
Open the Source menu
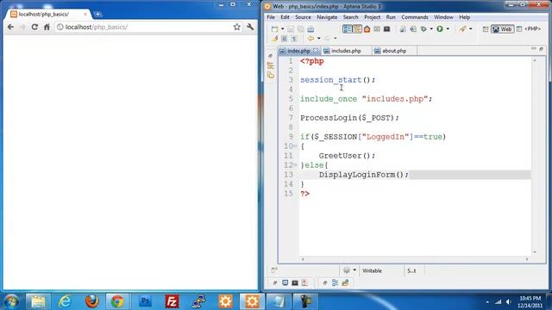pos(303,17)
